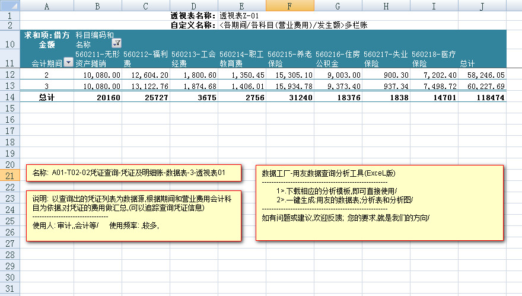Click the 560215-养老保险 column heading cell
522x296 pixels.
click(289, 58)
